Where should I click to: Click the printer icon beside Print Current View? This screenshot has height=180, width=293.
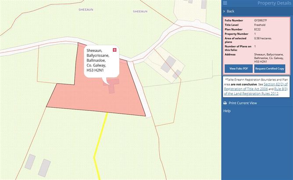[x=225, y=103]
